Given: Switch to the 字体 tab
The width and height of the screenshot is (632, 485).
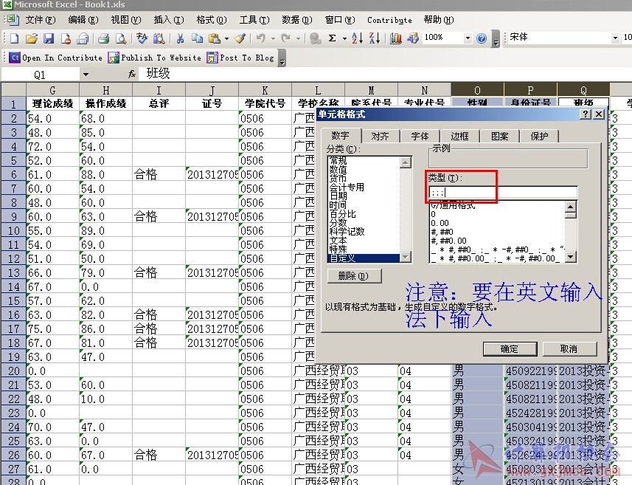Looking at the screenshot, I should coord(420,137).
